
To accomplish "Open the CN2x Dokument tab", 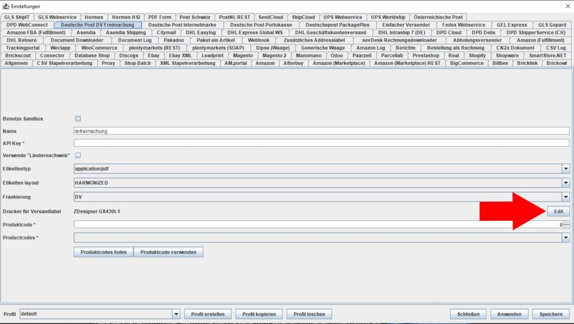I will click(516, 48).
